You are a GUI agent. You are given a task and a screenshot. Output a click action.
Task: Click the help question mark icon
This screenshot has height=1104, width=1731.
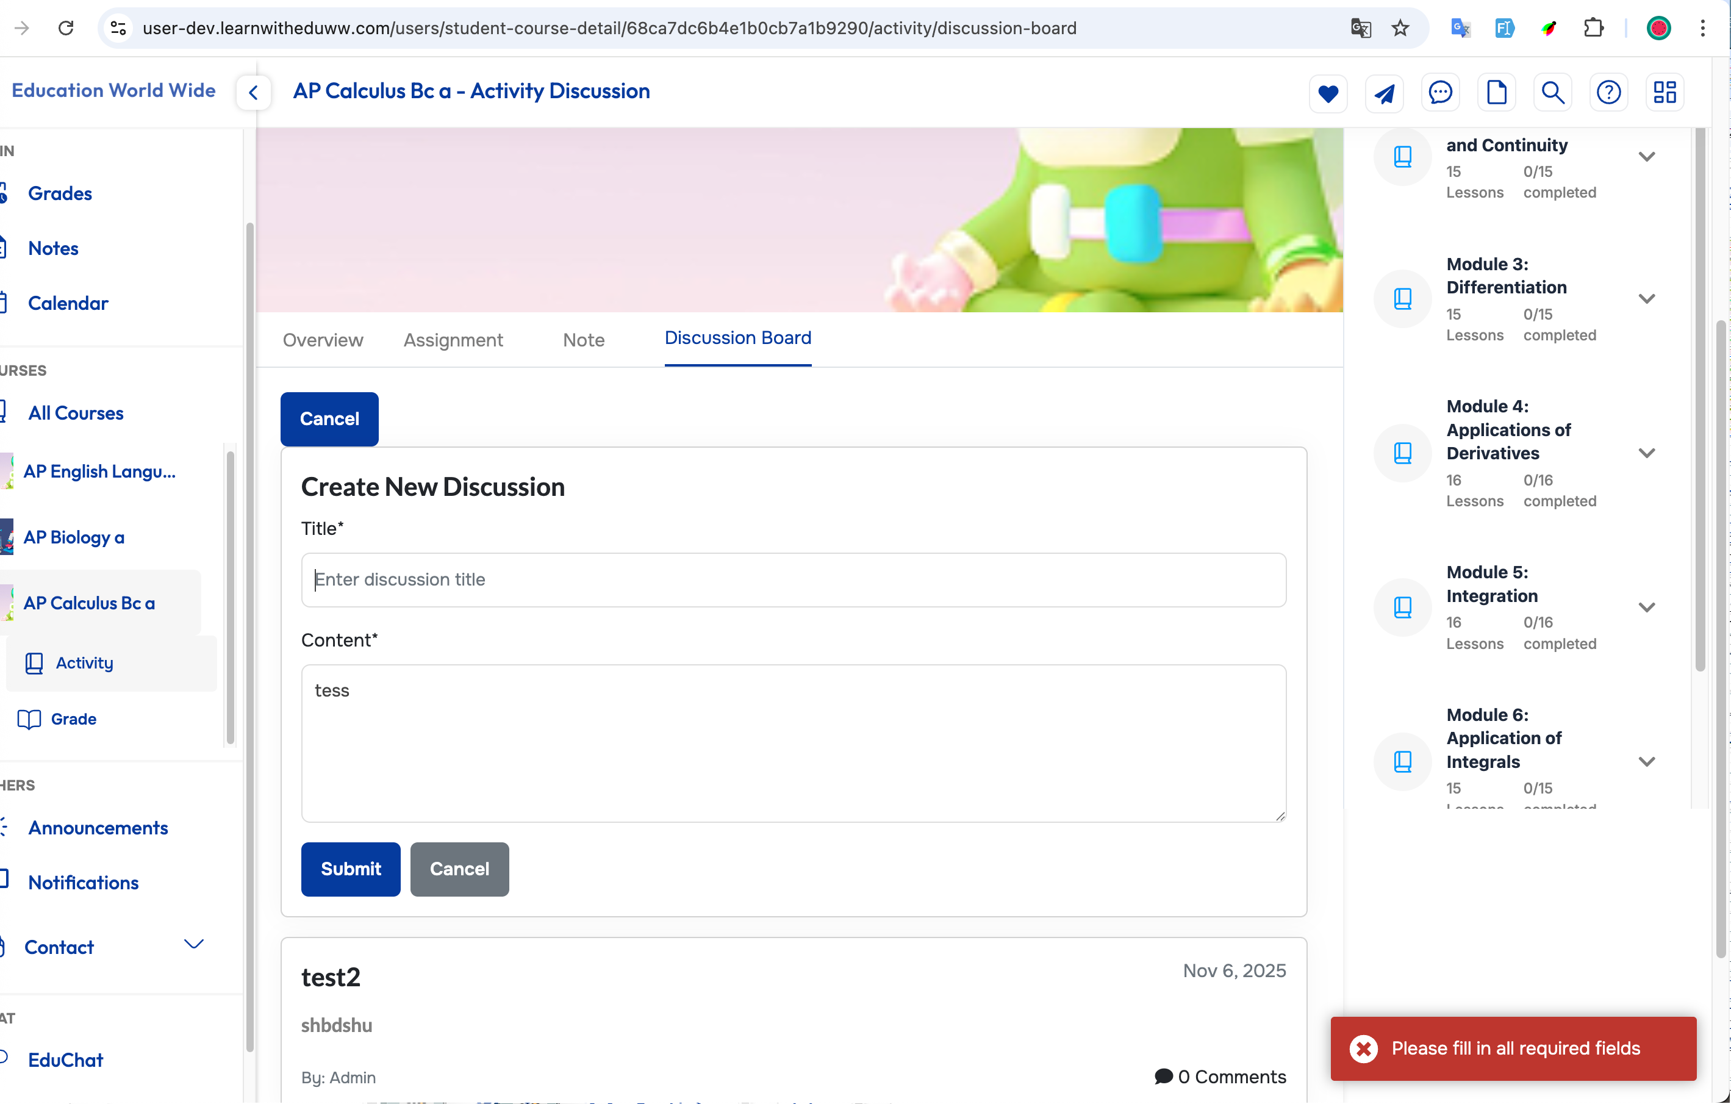click(x=1608, y=93)
